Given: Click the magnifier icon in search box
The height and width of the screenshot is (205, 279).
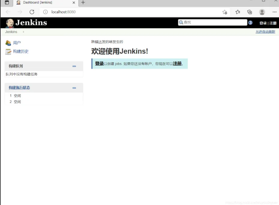Looking at the screenshot, I should 181,22.
